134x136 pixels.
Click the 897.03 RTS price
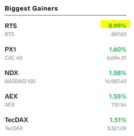119,34
